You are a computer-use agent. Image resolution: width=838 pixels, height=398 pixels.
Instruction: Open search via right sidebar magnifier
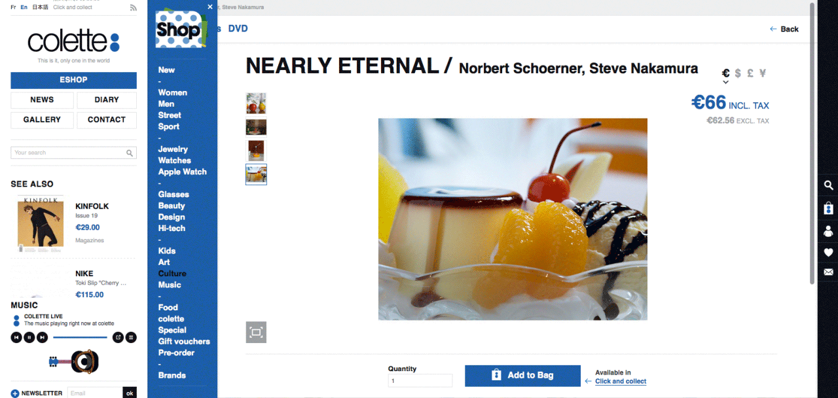pyautogui.click(x=829, y=186)
